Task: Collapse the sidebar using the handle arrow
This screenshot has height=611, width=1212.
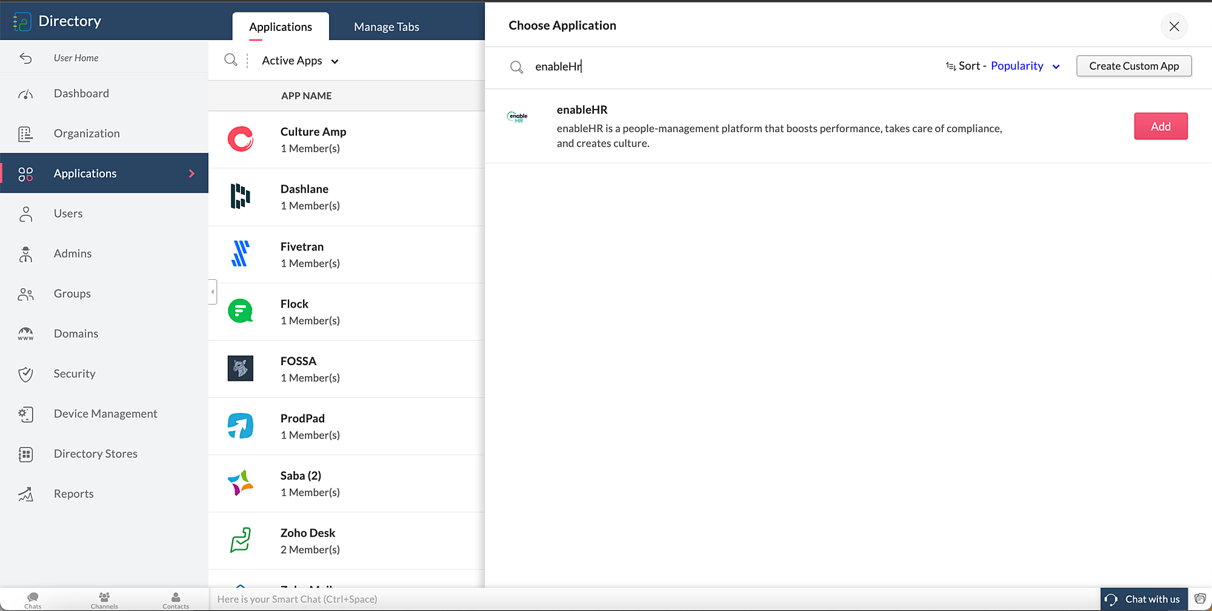Action: click(213, 292)
